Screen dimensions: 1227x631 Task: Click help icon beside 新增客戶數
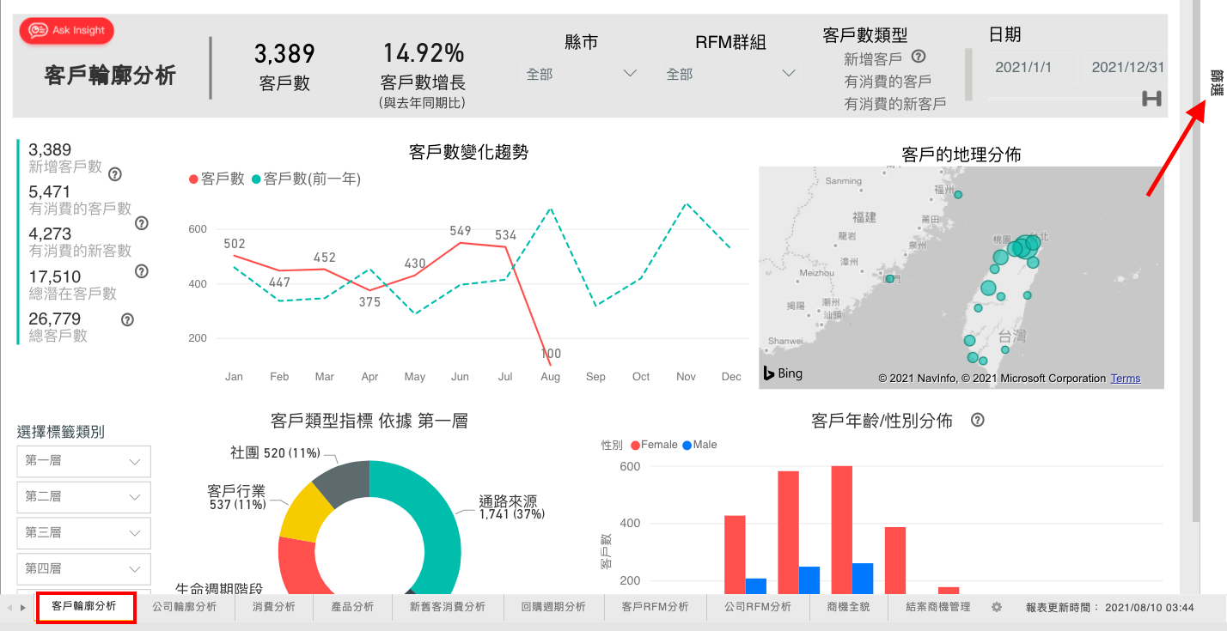(115, 174)
